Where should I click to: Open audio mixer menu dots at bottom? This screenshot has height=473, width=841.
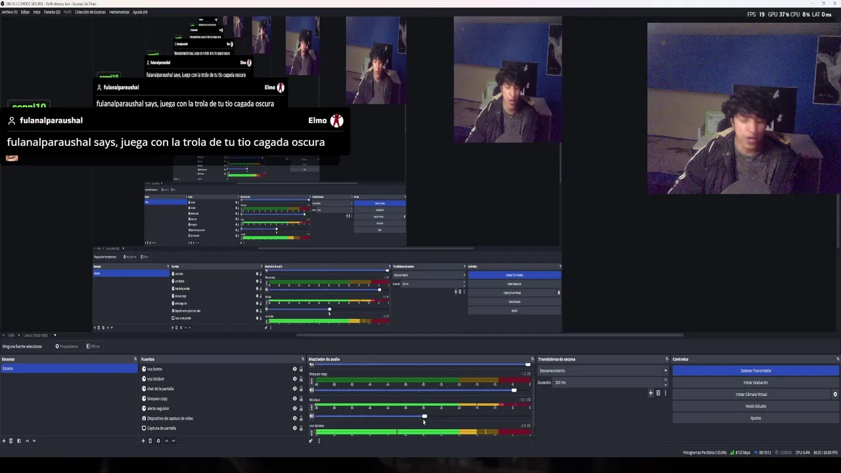coord(319,441)
